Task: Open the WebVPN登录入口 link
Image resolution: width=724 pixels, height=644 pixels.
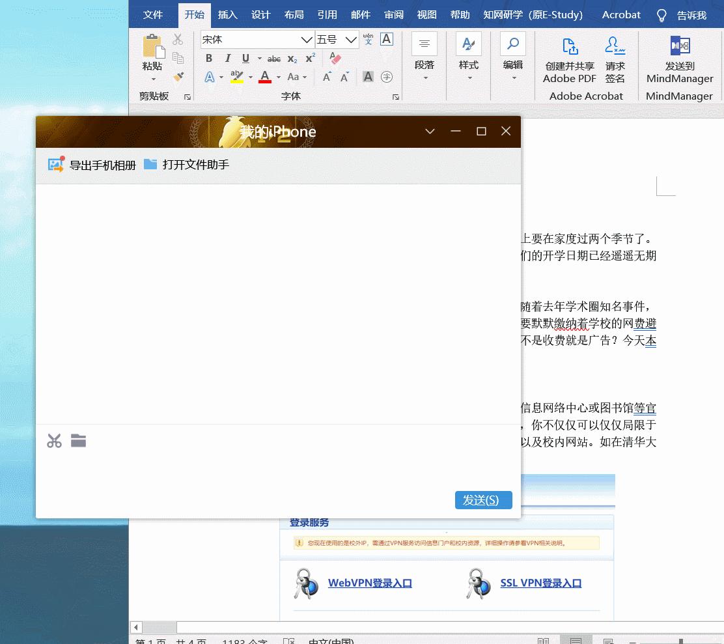Action: 369,583
